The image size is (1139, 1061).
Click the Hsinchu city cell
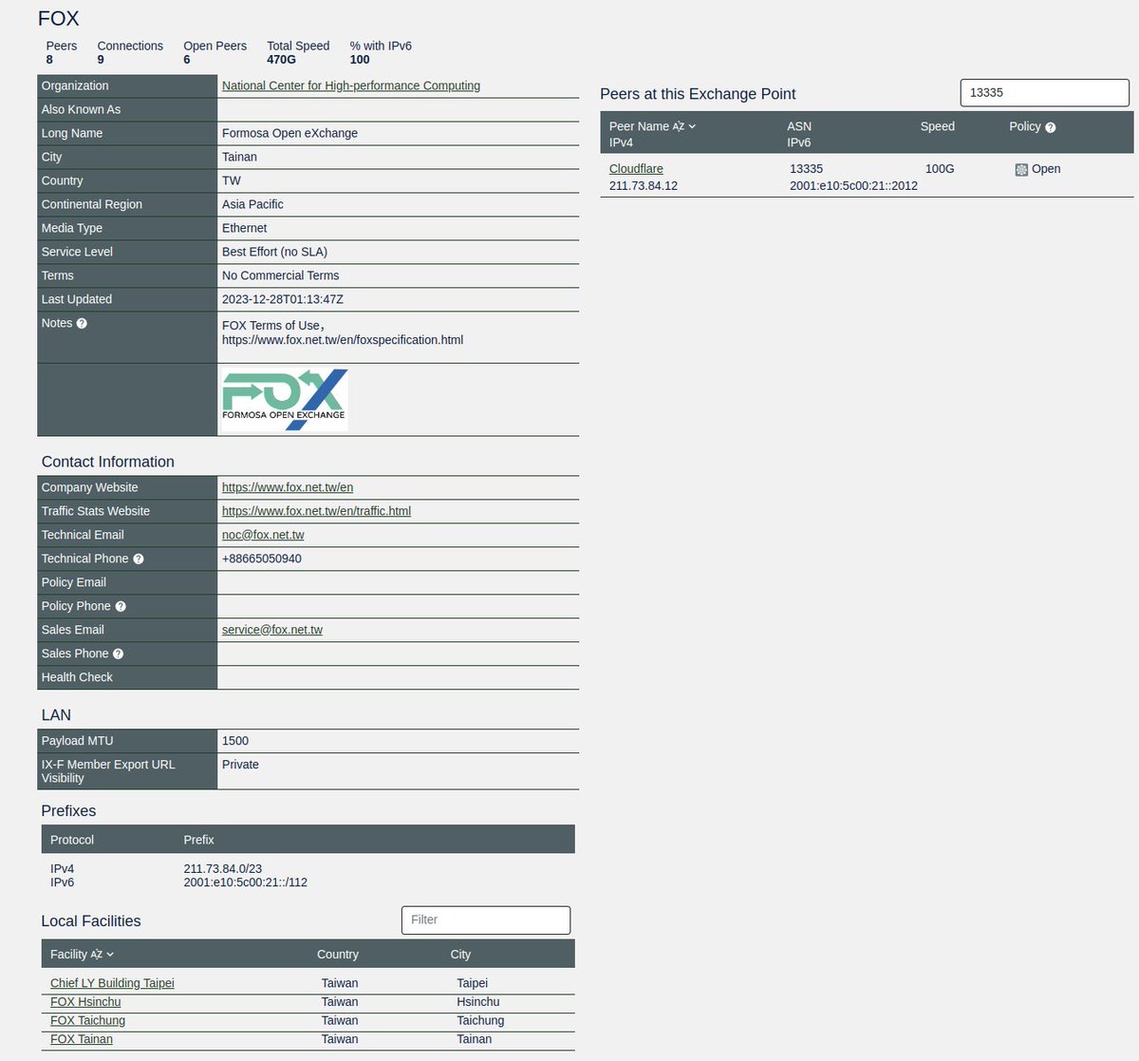(x=477, y=1002)
